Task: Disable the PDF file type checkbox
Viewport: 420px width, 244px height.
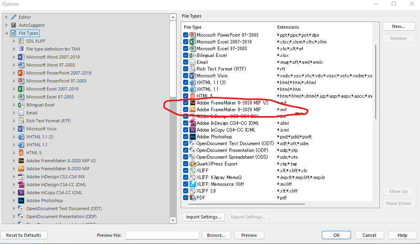Action: [x=185, y=197]
